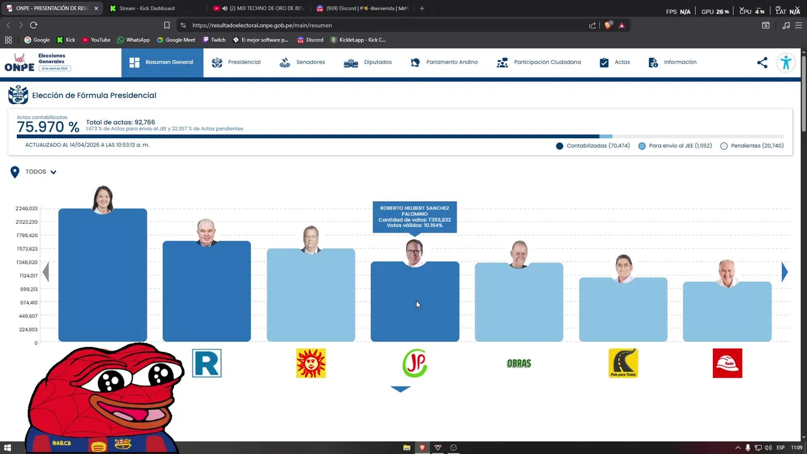
Task: Click the Para envío al JEE legend item
Action: pyautogui.click(x=675, y=146)
